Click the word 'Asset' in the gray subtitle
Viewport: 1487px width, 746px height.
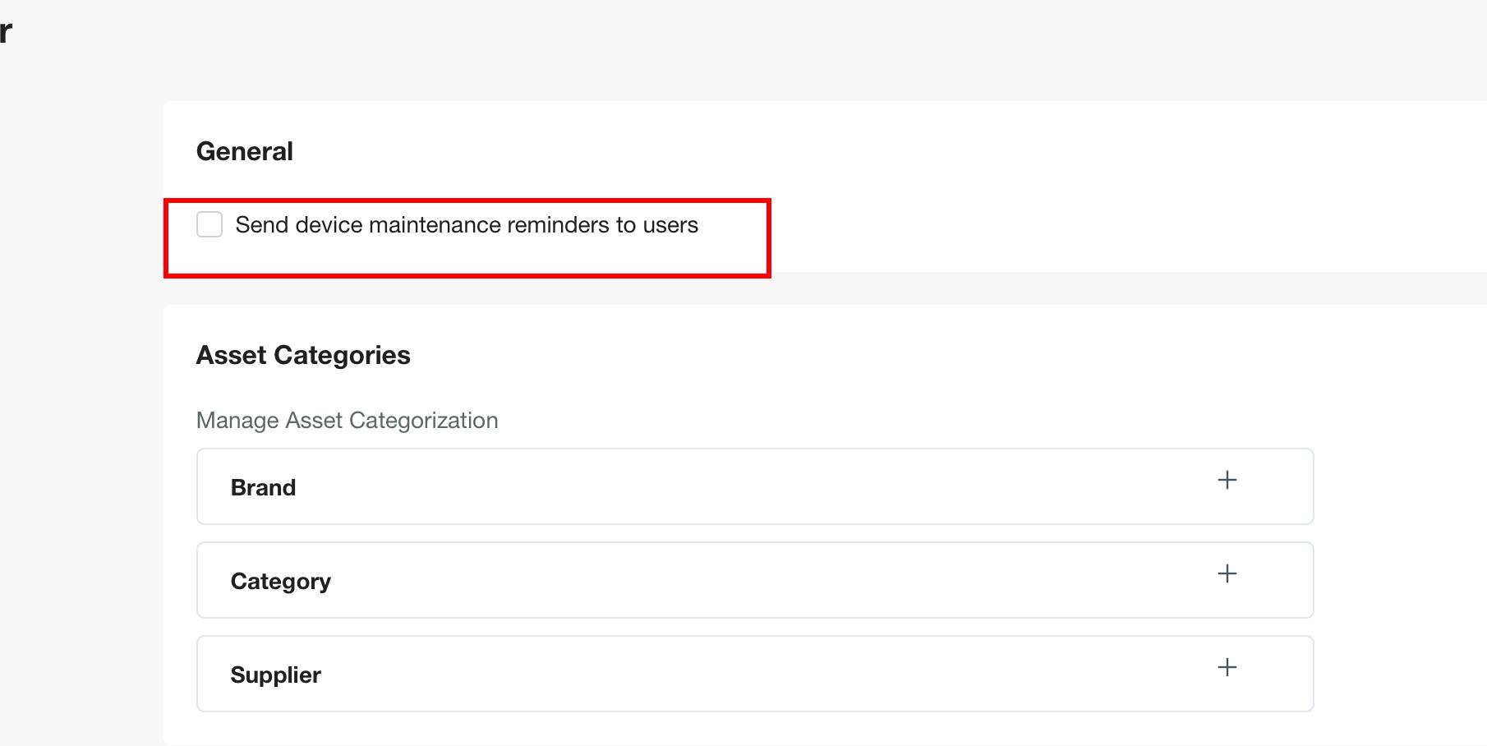pyautogui.click(x=314, y=421)
